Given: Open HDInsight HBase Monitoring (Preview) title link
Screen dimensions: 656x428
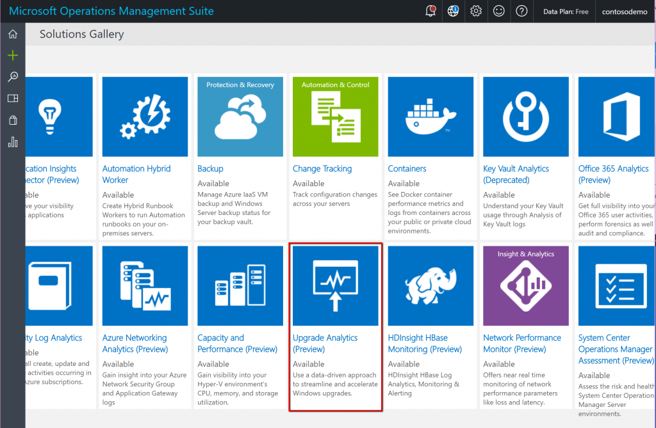Looking at the screenshot, I should tap(425, 344).
